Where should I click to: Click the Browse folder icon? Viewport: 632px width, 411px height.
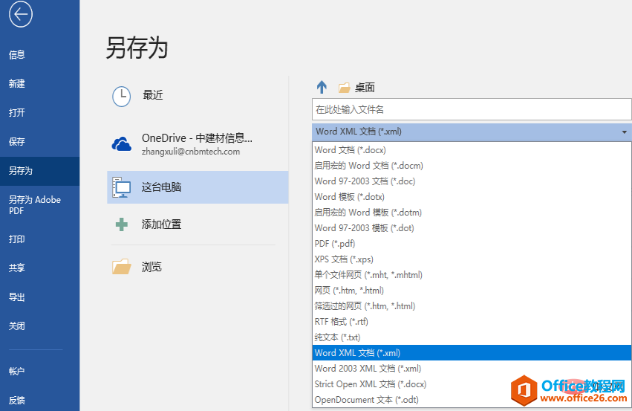click(x=121, y=267)
